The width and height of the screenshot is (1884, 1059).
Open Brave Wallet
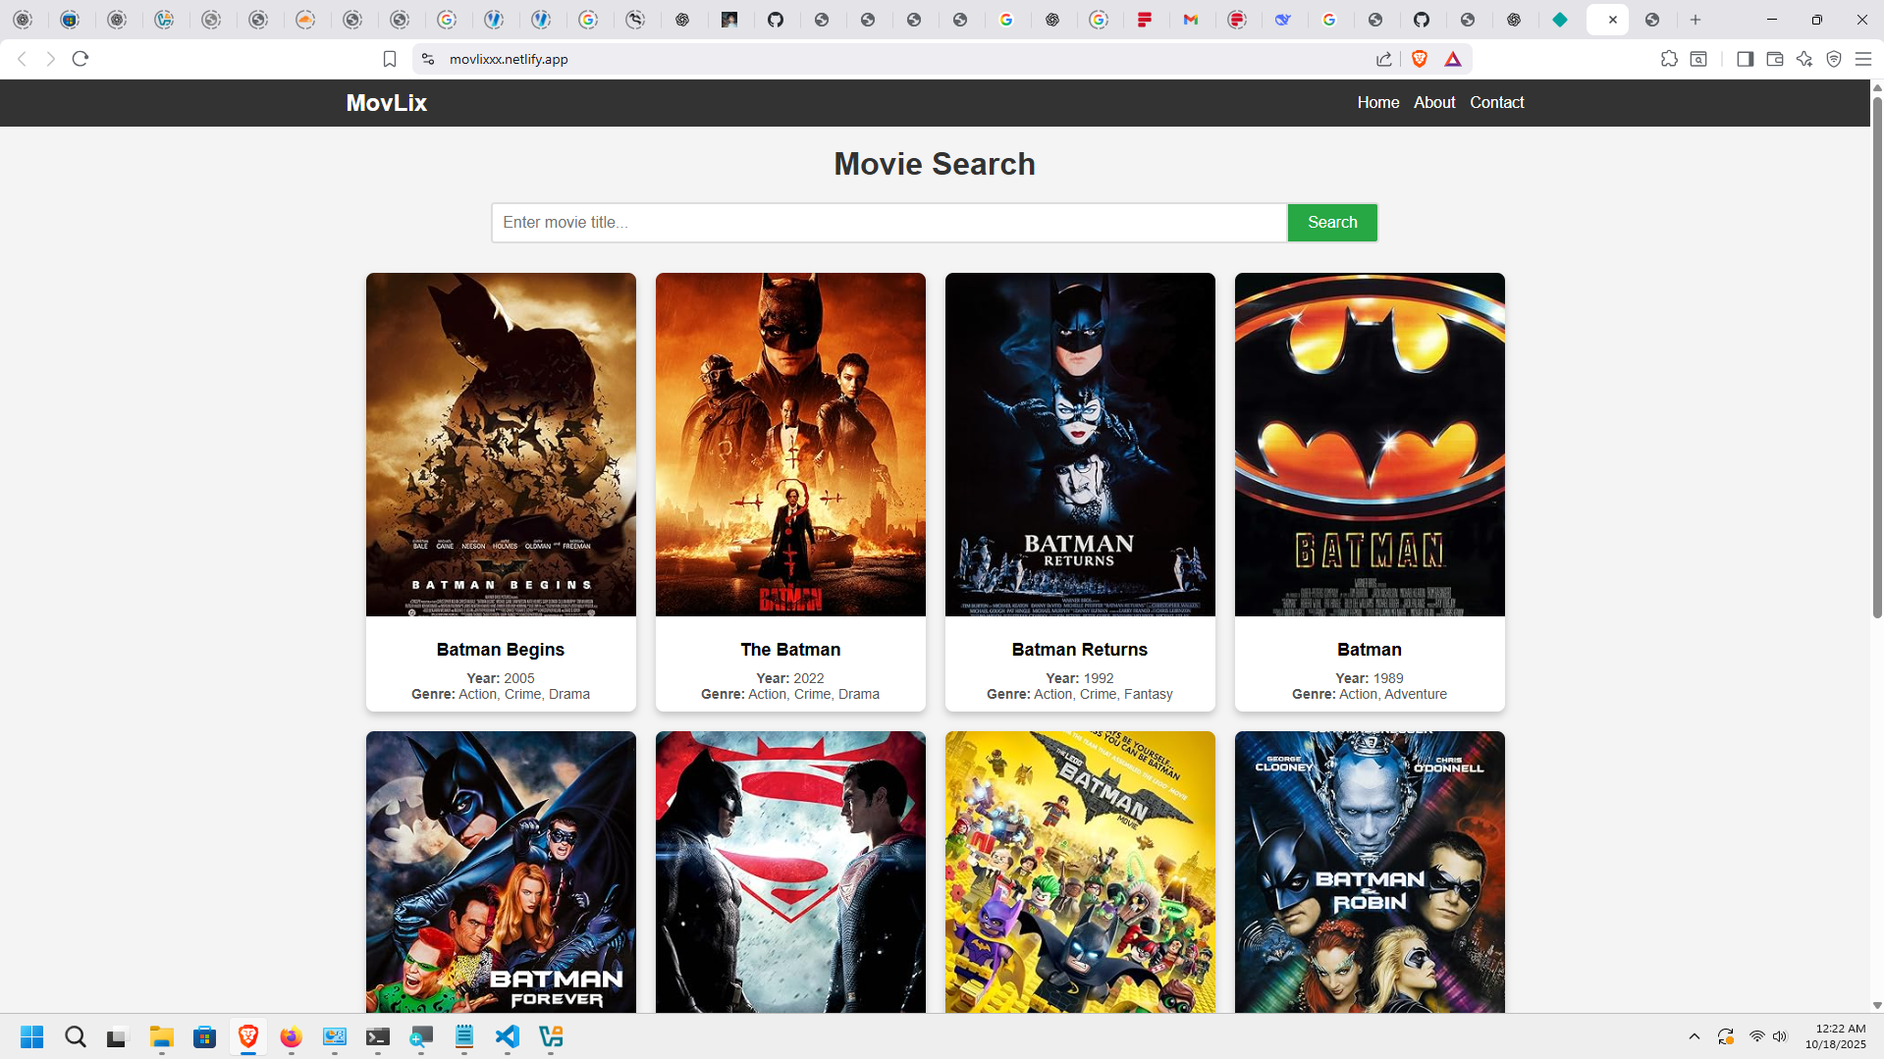1775,59
